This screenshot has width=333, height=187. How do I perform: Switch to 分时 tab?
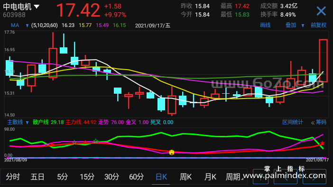coord(13,177)
